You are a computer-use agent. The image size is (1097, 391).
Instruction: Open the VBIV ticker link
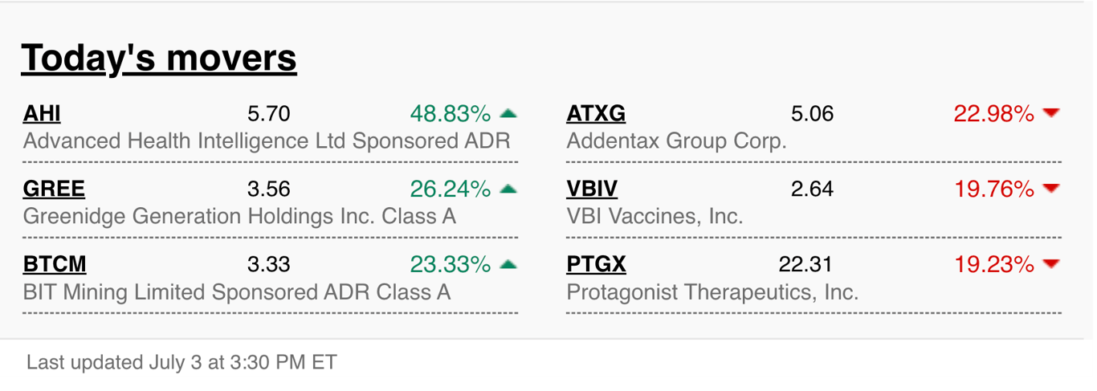[x=593, y=189]
